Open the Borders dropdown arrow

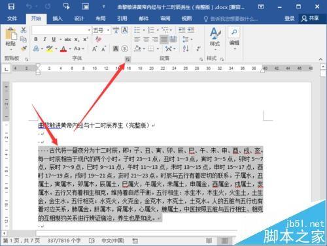[x=158, y=49]
